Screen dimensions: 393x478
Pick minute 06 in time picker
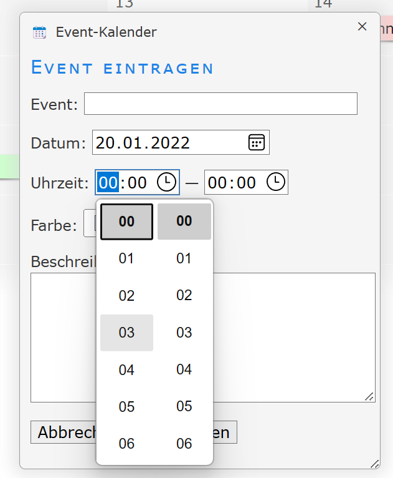click(184, 444)
